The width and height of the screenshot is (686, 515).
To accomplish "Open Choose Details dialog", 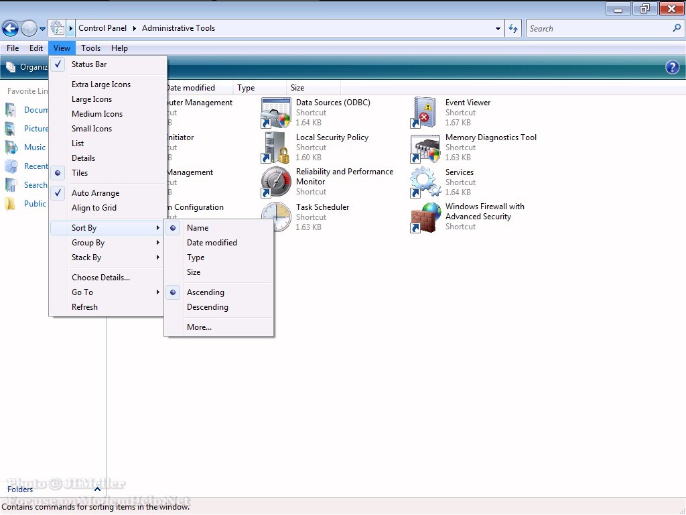I will [108, 278].
